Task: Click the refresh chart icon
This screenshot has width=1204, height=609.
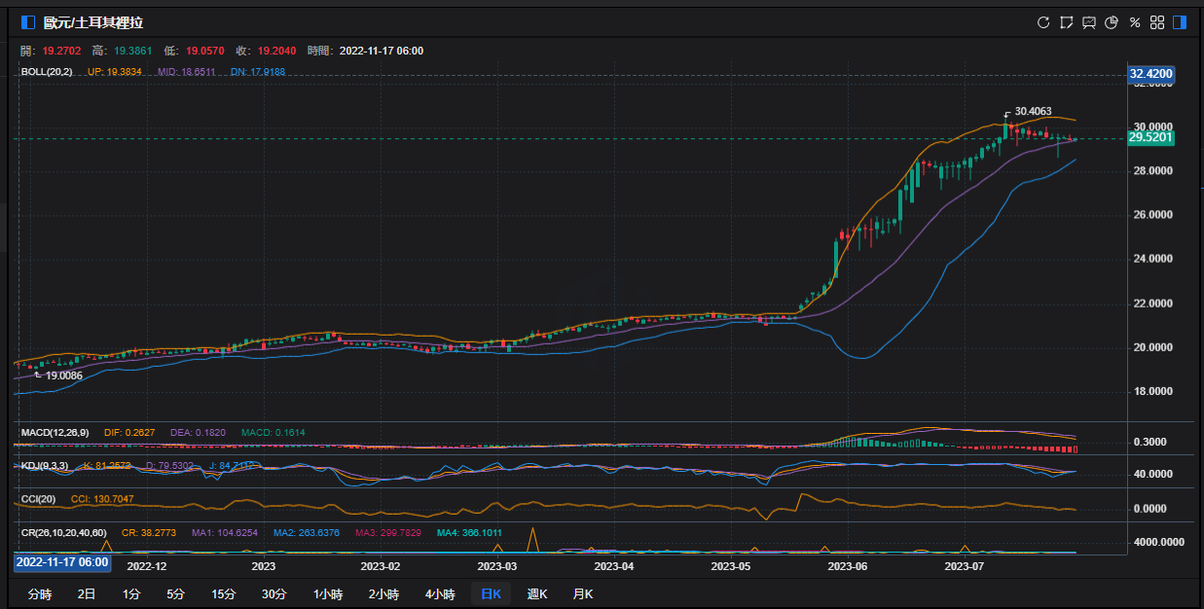Action: [x=1043, y=22]
